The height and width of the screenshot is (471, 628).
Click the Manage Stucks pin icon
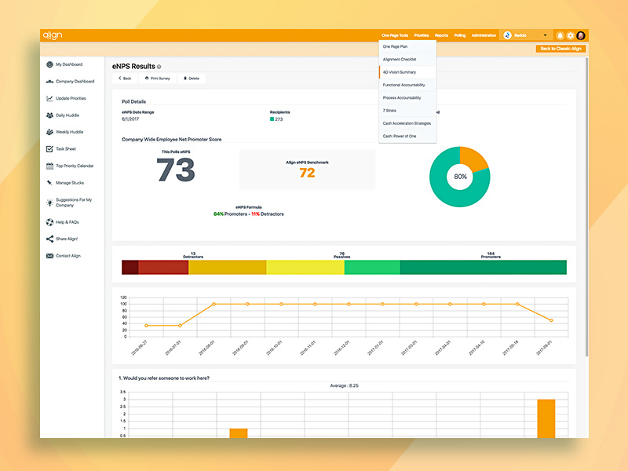coord(49,183)
